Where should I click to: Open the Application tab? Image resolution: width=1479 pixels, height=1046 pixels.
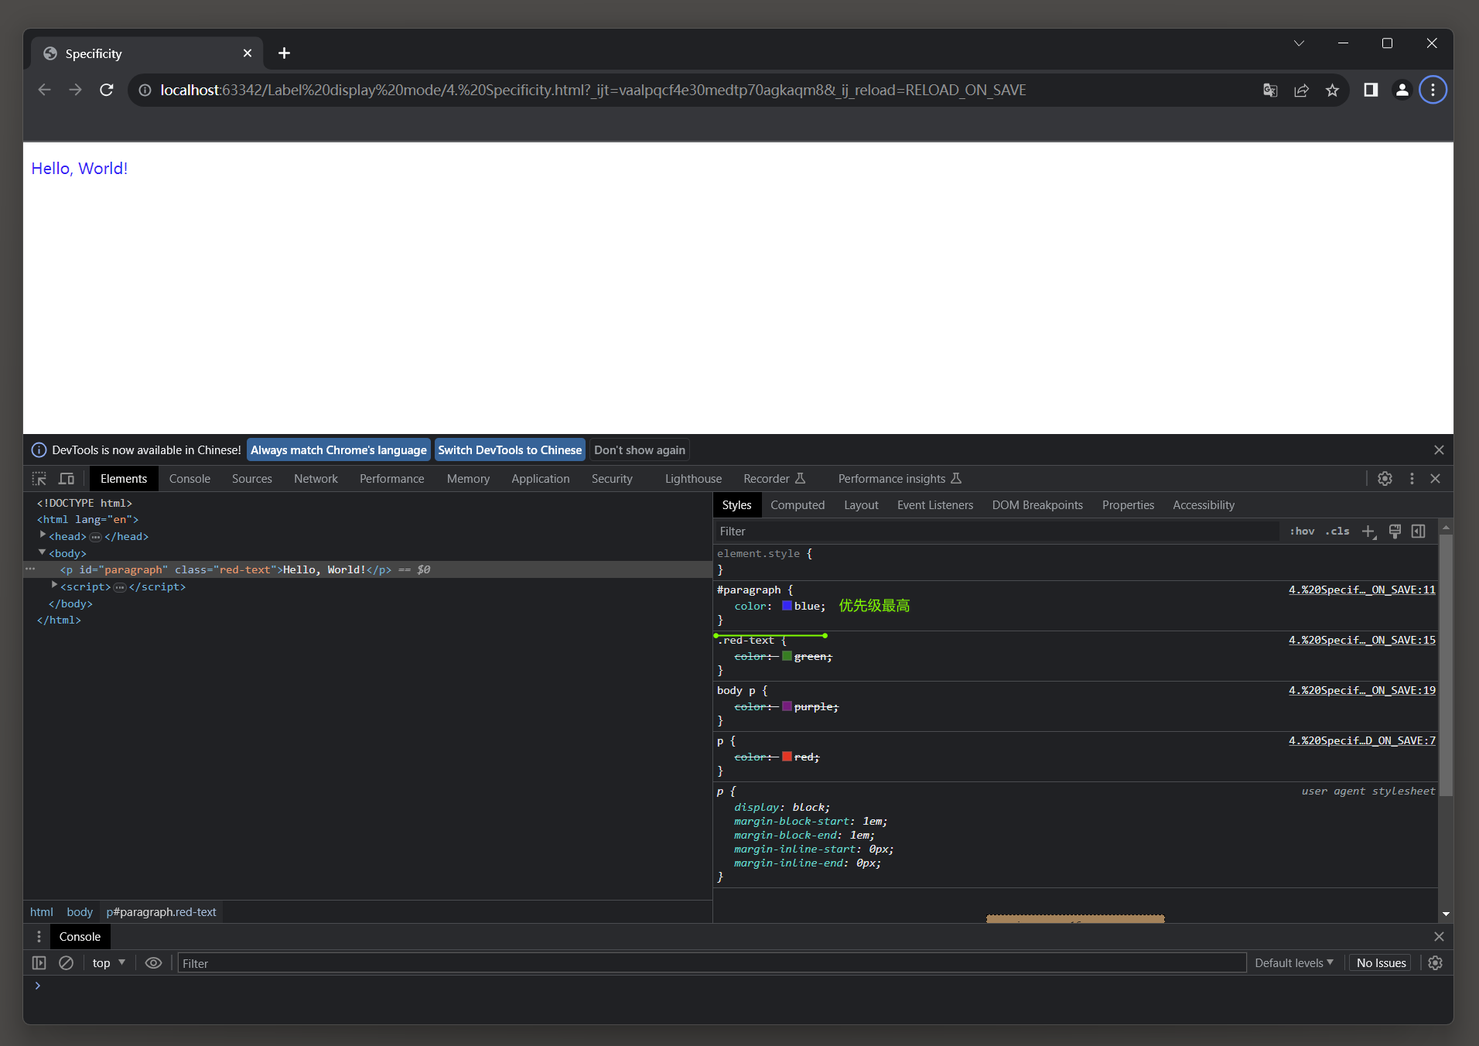[541, 479]
